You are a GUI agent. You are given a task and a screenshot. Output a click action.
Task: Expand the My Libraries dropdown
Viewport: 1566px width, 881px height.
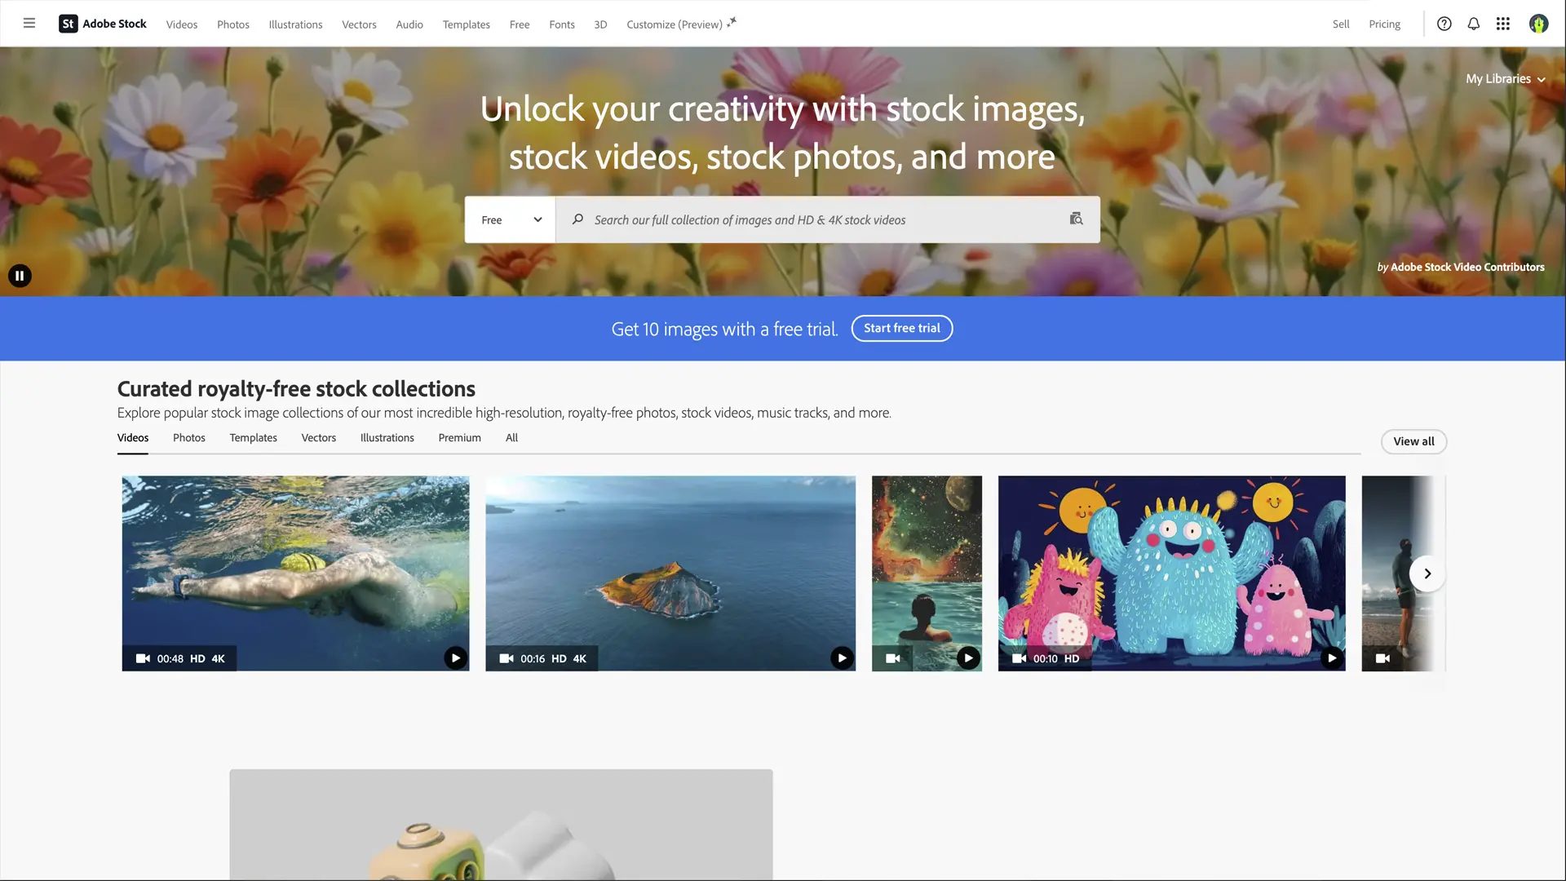click(1506, 79)
